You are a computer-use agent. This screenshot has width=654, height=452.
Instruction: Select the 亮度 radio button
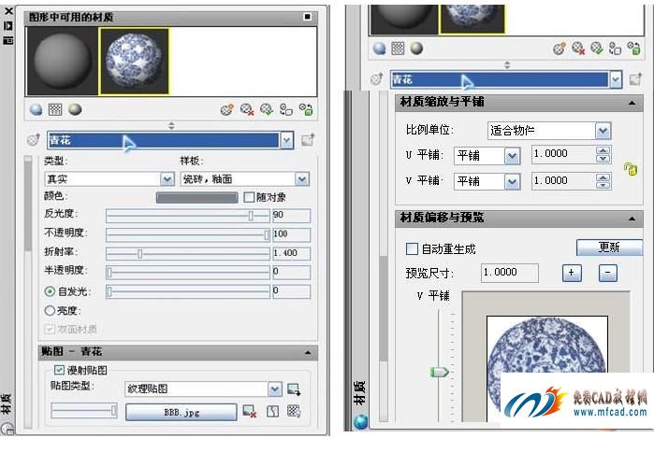click(50, 310)
